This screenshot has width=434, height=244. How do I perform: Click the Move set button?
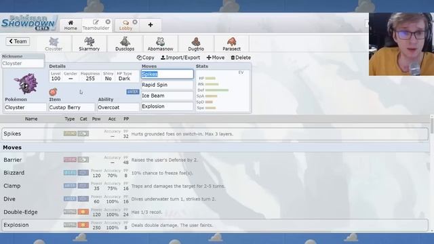(x=216, y=58)
